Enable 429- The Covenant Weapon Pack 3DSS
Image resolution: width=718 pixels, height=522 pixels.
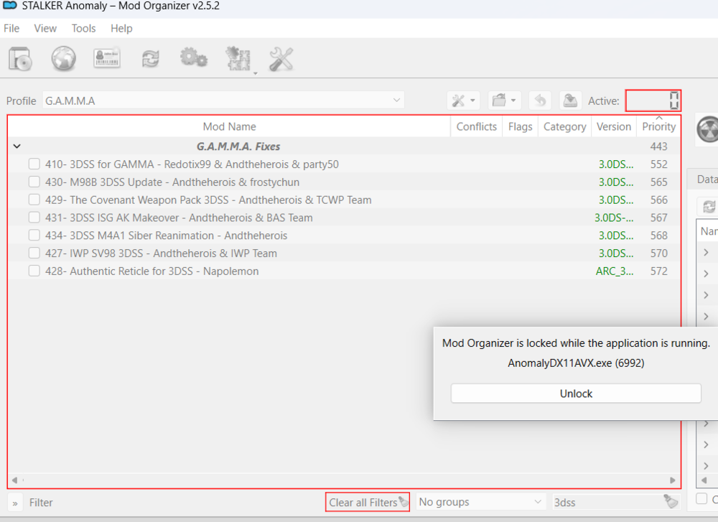tap(34, 200)
